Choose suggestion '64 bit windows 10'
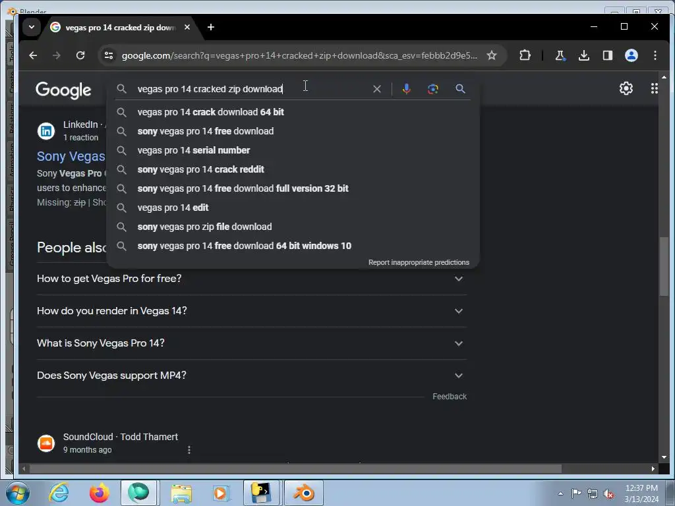Image resolution: width=675 pixels, height=506 pixels. pyautogui.click(x=293, y=246)
